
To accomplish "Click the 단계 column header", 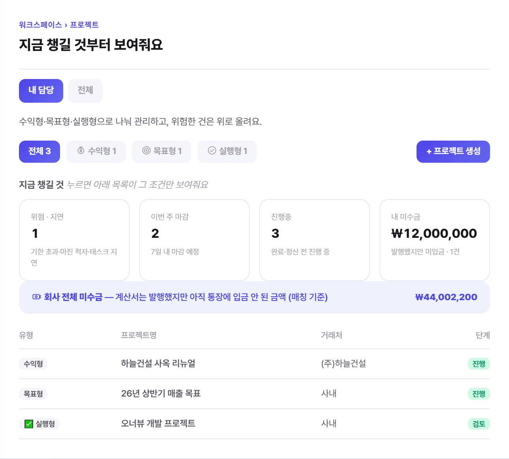I will (x=483, y=335).
